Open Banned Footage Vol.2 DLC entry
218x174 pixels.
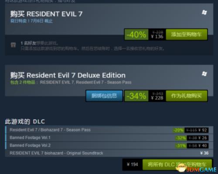[109, 145]
